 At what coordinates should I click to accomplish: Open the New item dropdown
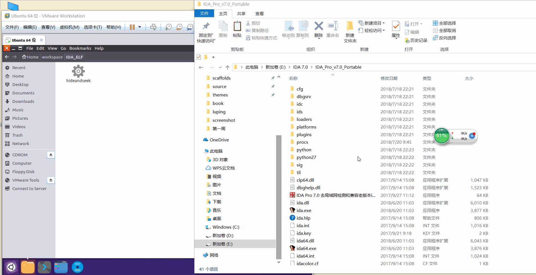(384, 23)
